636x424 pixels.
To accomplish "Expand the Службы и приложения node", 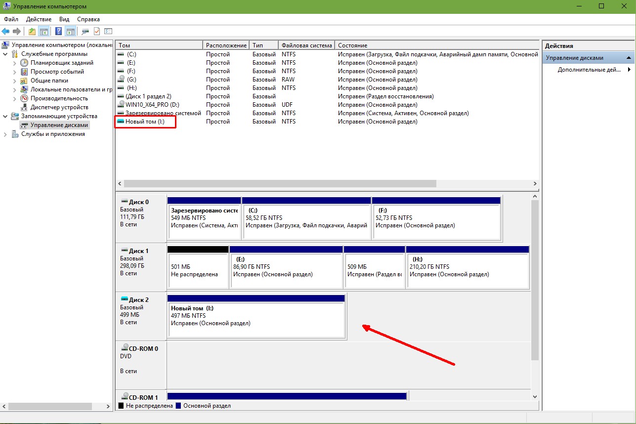I will coord(5,134).
